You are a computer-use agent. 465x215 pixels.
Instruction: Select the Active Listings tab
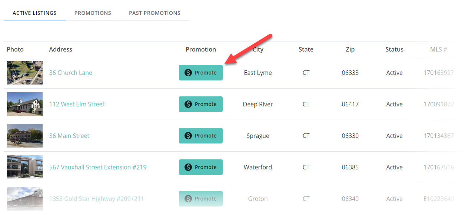[x=34, y=13]
